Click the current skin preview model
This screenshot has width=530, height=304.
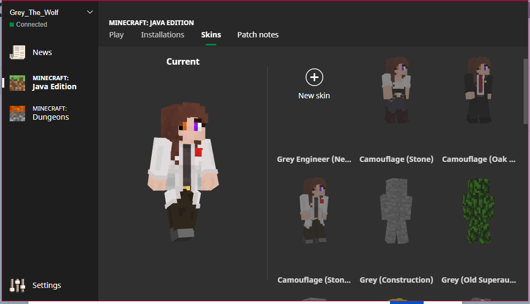(183, 172)
